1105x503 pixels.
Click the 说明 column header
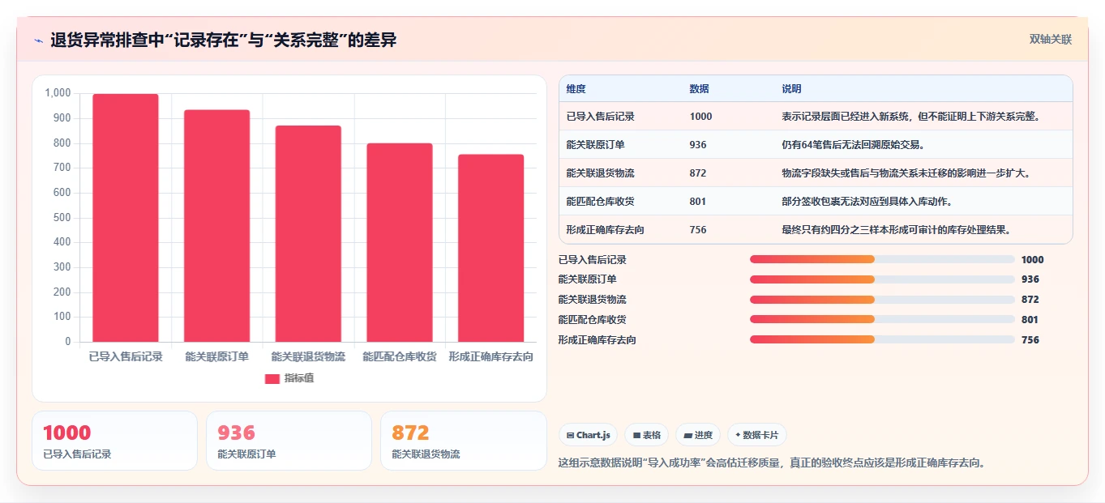click(791, 88)
